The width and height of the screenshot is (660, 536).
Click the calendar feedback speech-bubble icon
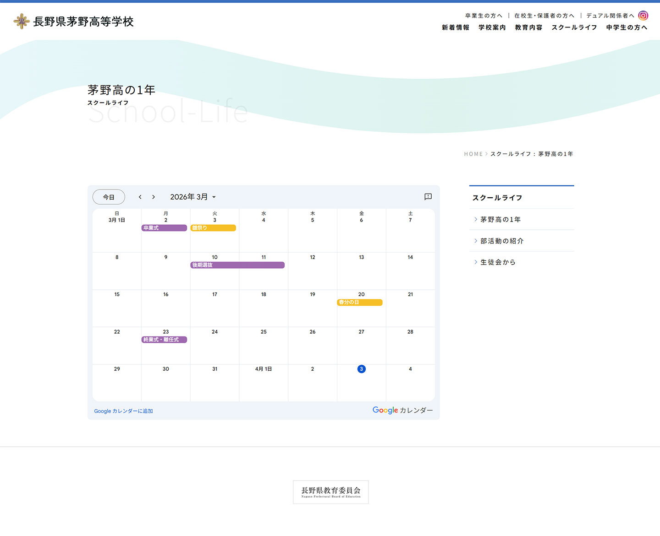[428, 197]
